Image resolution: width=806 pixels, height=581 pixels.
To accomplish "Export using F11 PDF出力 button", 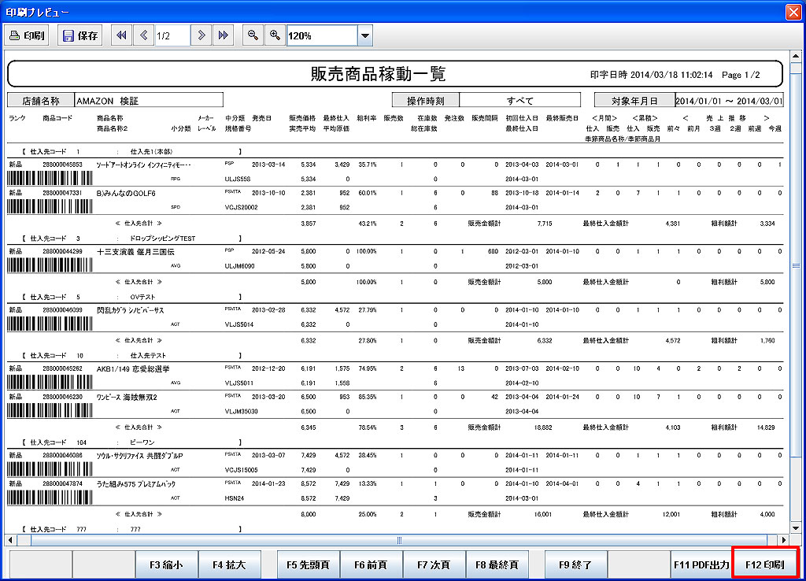I will click(701, 564).
